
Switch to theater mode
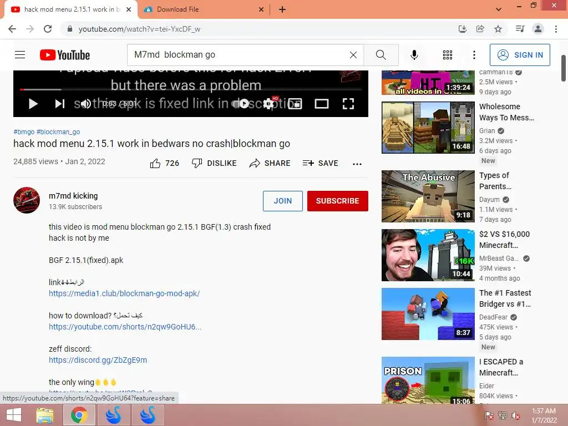coord(321,104)
